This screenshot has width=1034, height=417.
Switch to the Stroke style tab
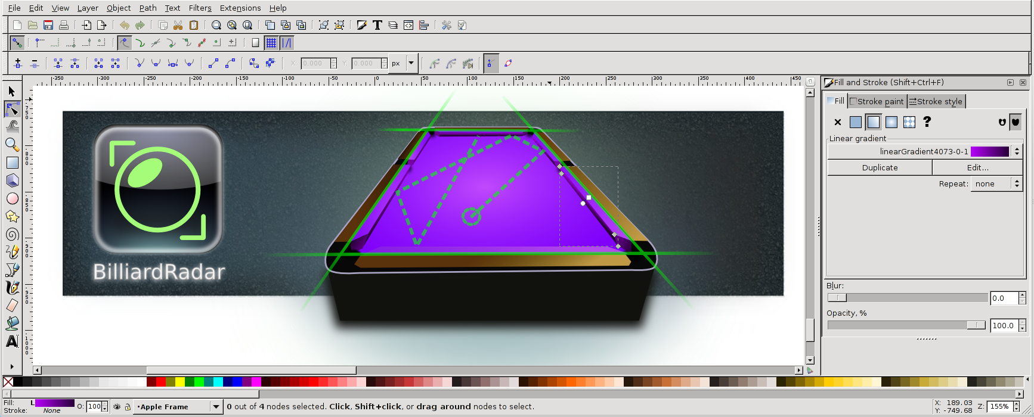tap(935, 101)
